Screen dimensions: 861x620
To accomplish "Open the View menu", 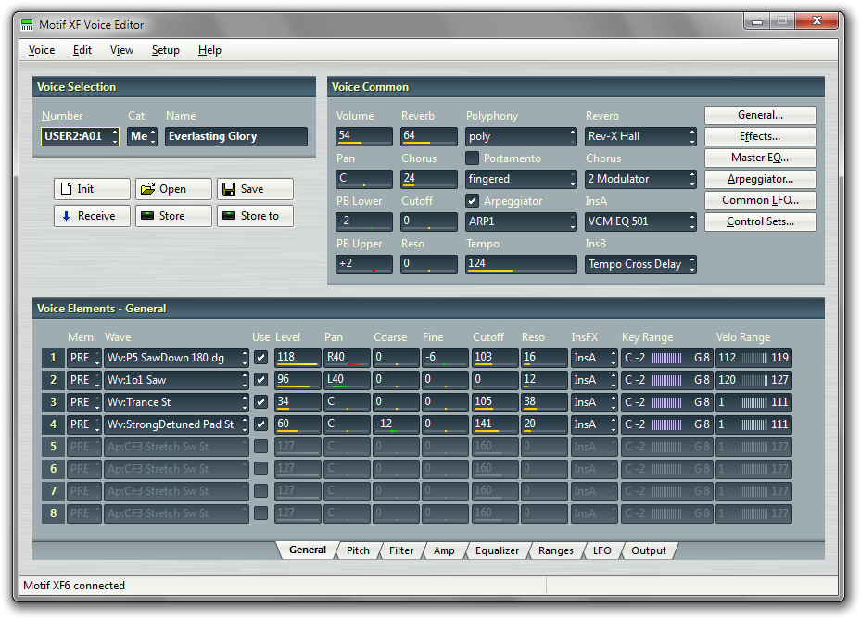I will [122, 50].
